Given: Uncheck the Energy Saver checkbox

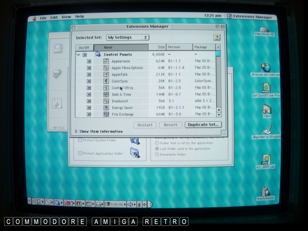Looking at the screenshot, I should [89, 108].
